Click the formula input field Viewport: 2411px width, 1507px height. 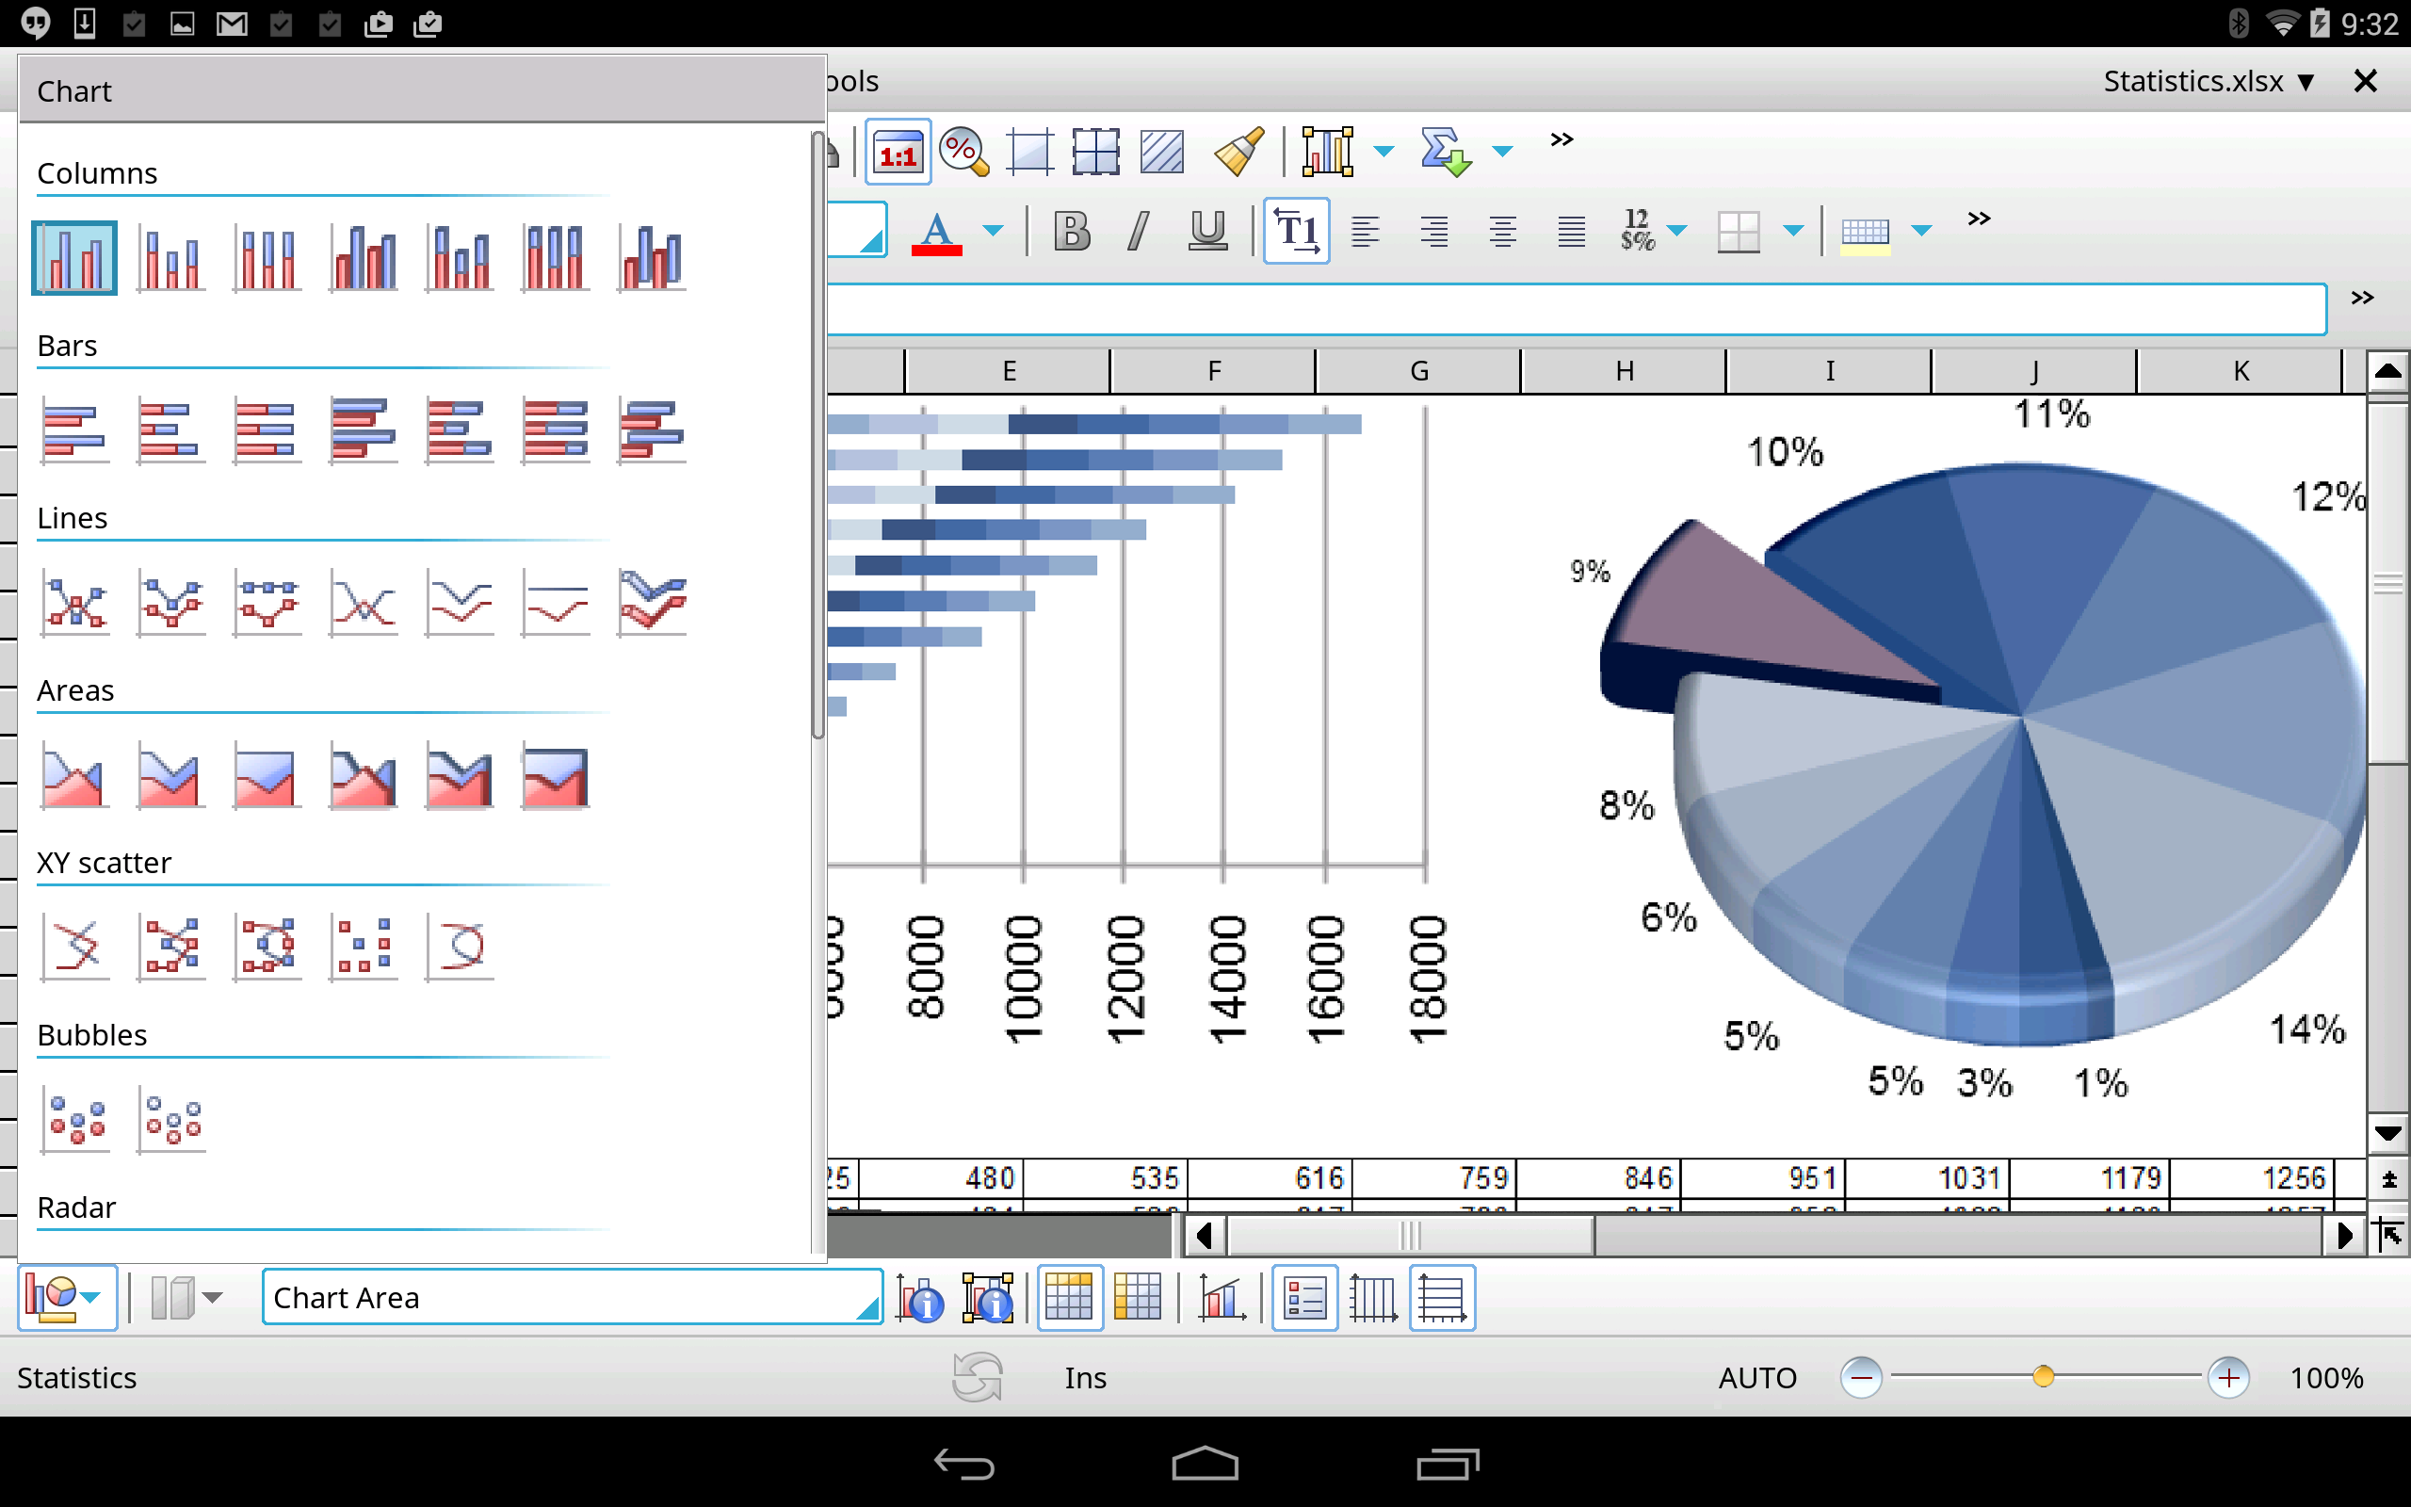pos(1578,309)
